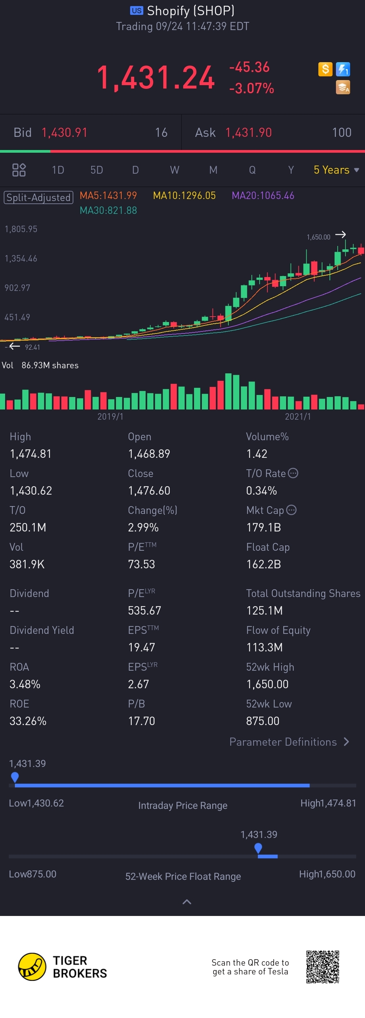Tap the 52wk Low value 875.00

click(263, 721)
